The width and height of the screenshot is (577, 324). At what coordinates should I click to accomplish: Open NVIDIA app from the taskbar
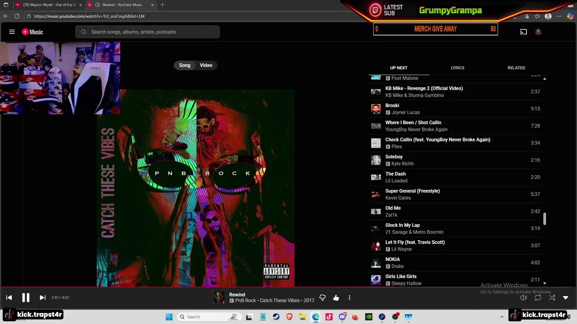coord(369,317)
